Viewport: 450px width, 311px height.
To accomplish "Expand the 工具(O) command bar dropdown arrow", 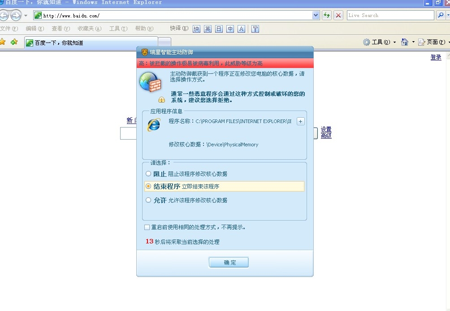I will click(394, 42).
